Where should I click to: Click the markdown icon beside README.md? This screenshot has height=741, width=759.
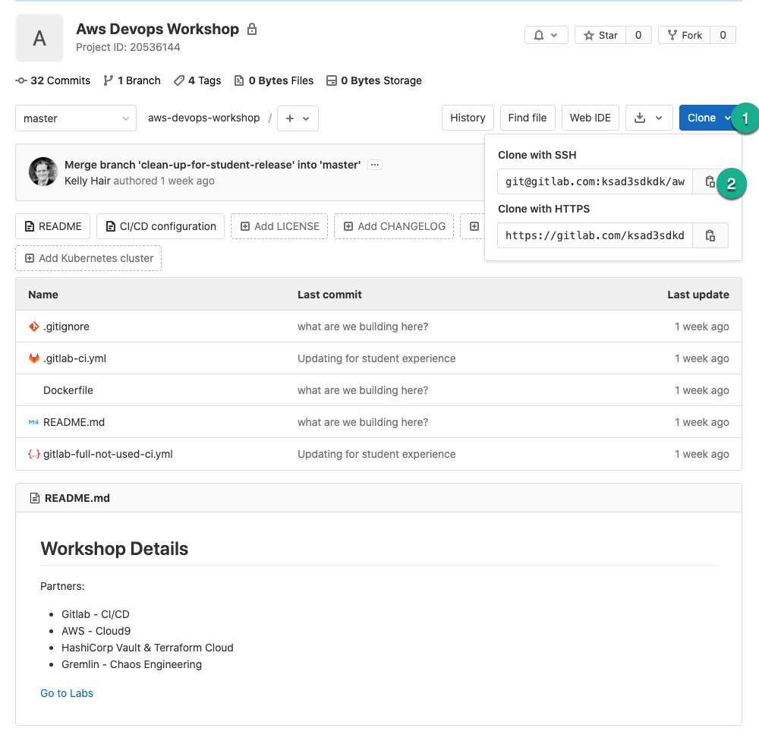(33, 422)
